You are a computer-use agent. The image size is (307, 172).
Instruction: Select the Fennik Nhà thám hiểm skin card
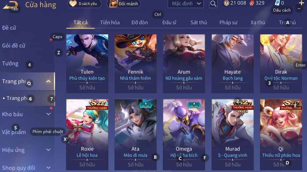[136, 64]
